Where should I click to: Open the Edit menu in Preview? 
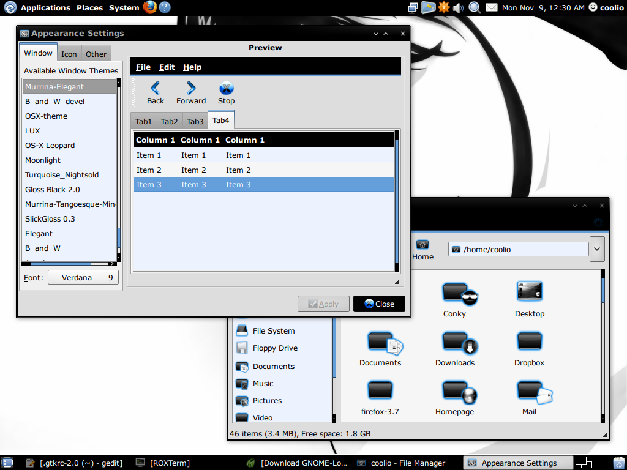[x=167, y=67]
